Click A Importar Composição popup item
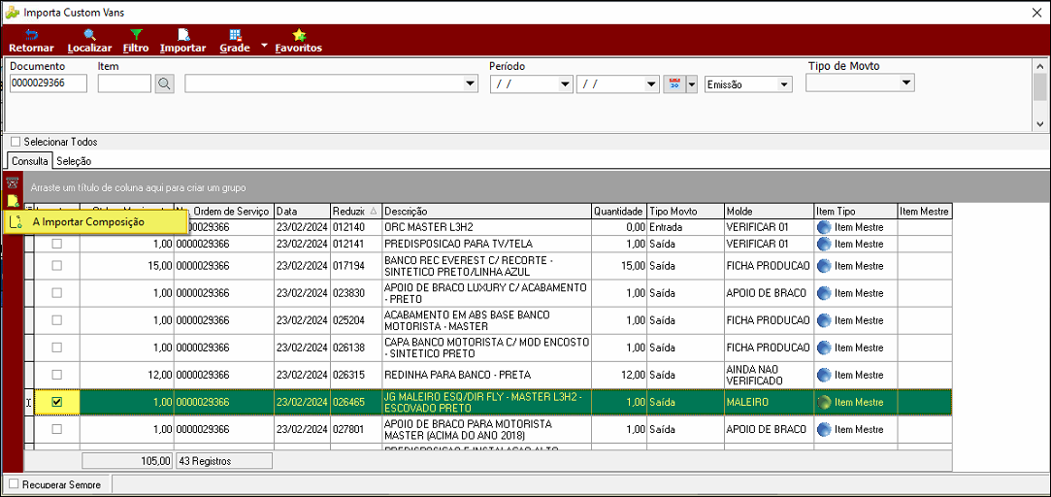 [x=94, y=222]
